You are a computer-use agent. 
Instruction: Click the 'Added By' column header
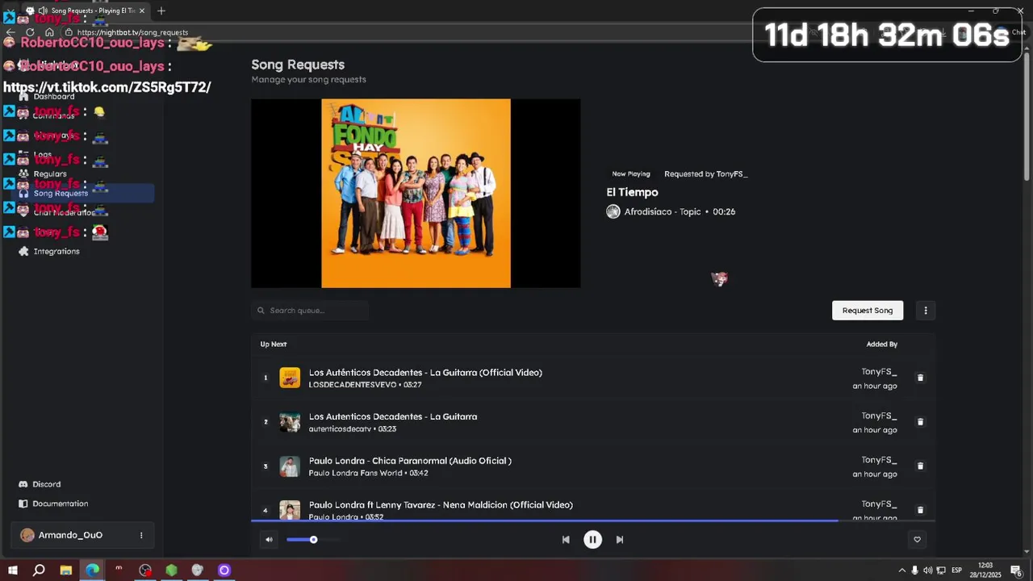pos(881,344)
